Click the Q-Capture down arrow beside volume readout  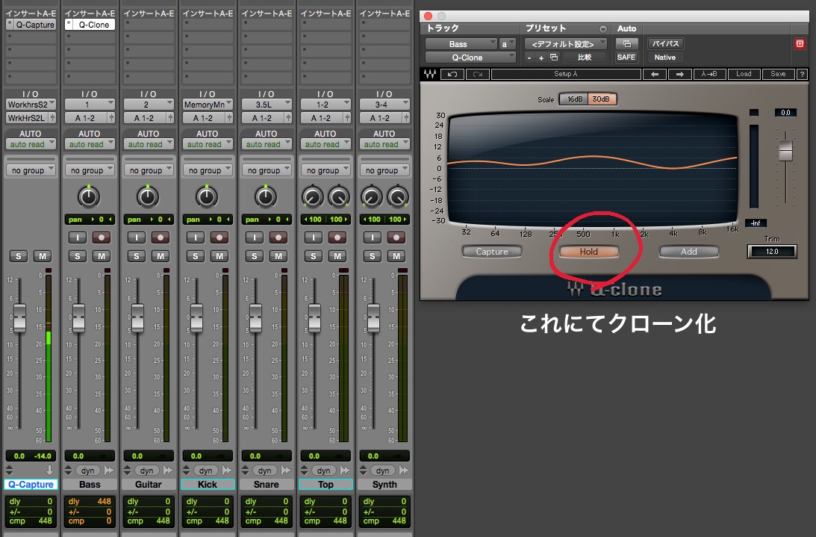pyautogui.click(x=49, y=471)
